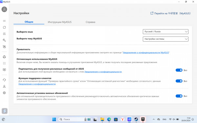Click the MyASUS taskbar icon
This screenshot has height=123, width=197.
[129, 119]
